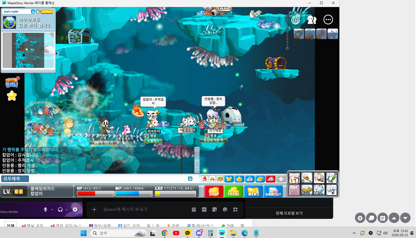Open the red siren report icon
The width and height of the screenshot is (416, 238).
pos(205,179)
